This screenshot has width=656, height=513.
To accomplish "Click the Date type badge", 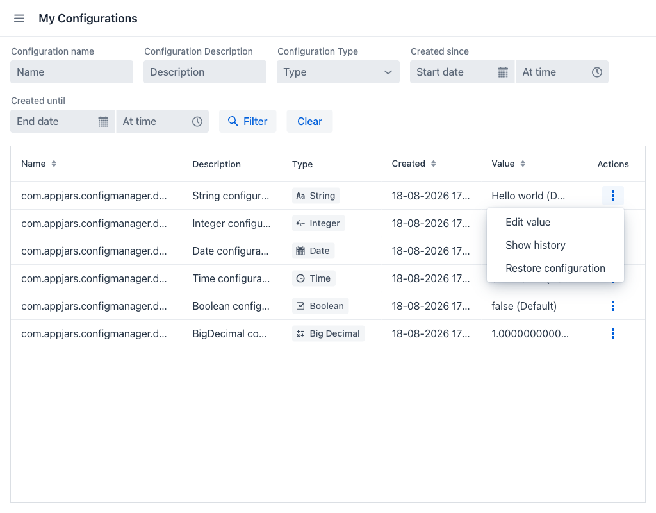I will coord(313,251).
